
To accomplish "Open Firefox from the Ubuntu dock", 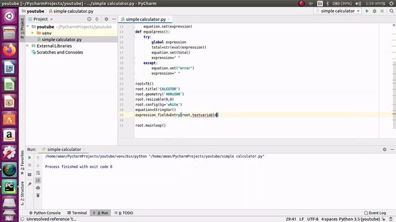I will coord(9,50).
